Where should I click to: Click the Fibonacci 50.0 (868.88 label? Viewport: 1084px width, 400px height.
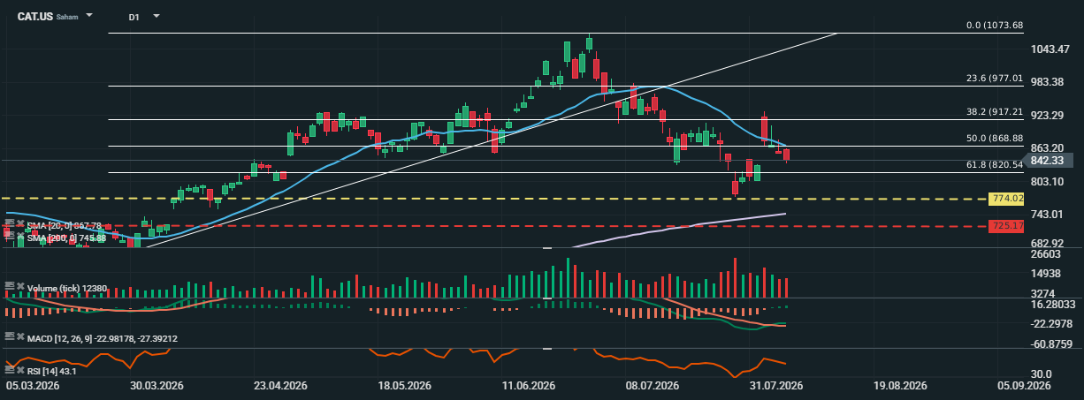tap(995, 139)
